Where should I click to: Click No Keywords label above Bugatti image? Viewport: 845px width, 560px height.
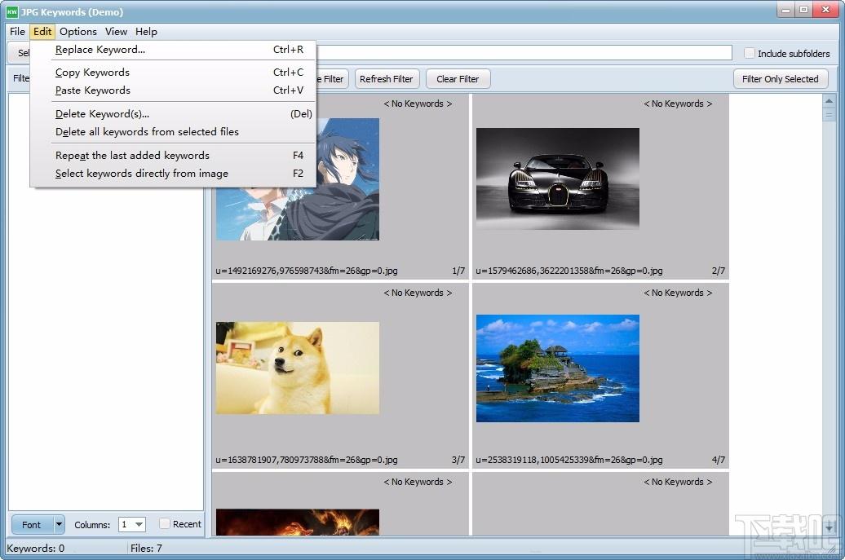(678, 104)
